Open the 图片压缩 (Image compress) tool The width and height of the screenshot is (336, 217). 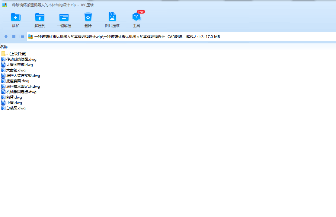[112, 17]
